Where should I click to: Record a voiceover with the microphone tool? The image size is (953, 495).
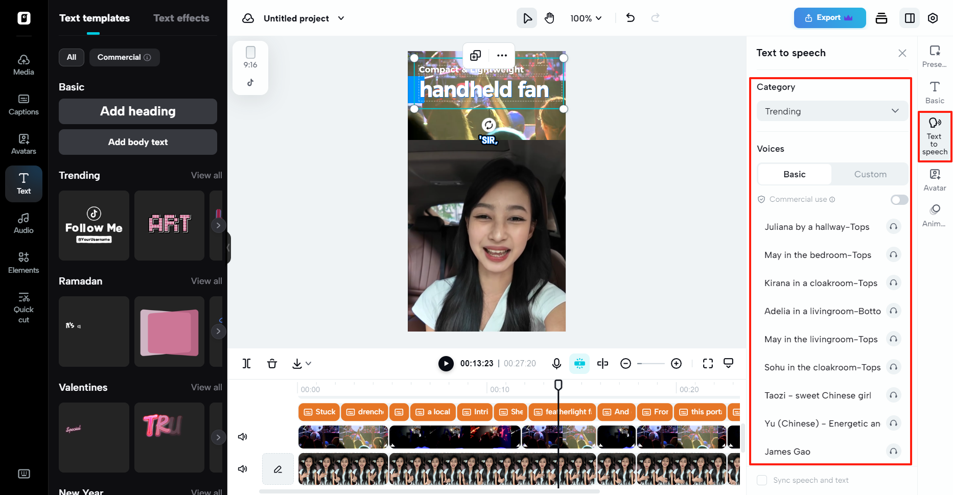tap(556, 363)
